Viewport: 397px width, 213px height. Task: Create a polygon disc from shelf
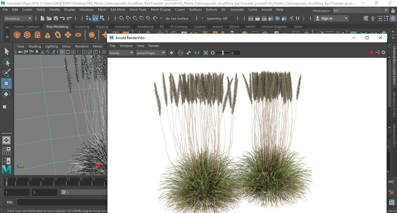78,35
